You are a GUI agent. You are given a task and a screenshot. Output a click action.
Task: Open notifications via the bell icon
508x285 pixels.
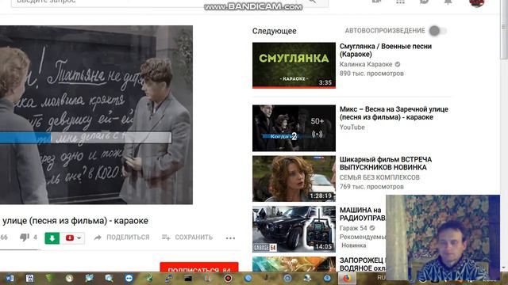point(448,2)
